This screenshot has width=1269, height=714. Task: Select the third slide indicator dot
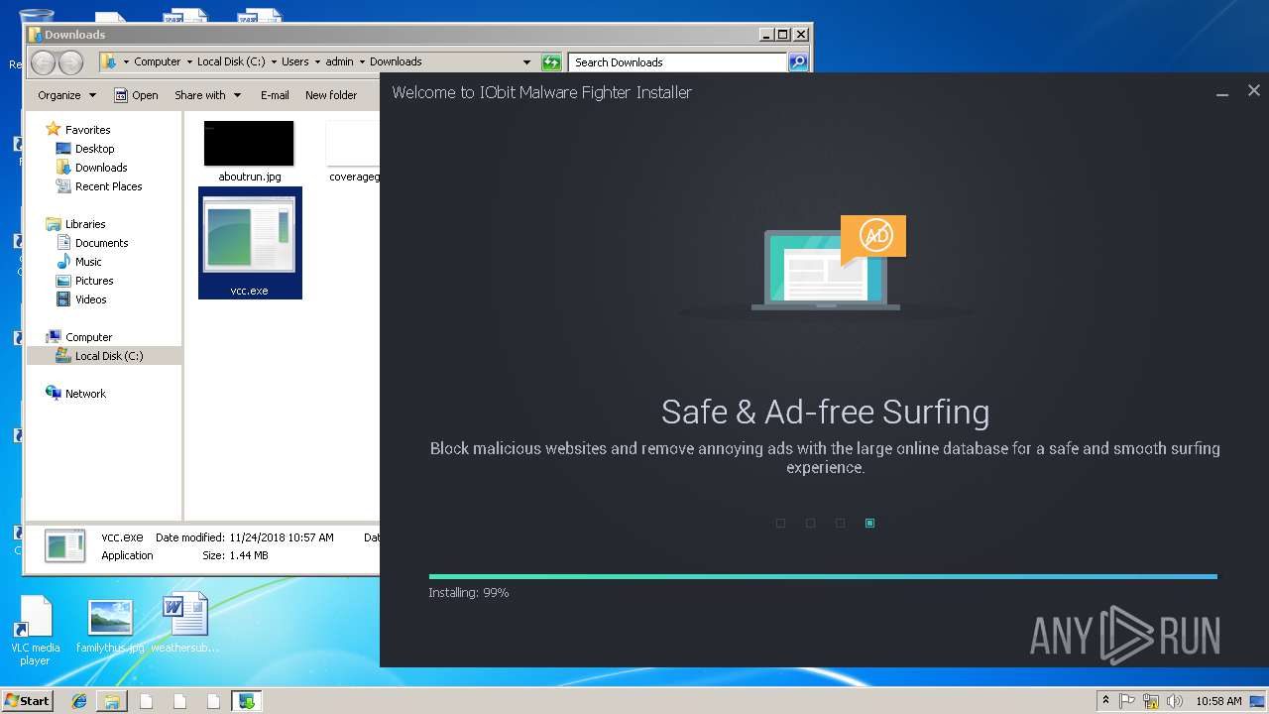click(x=841, y=524)
